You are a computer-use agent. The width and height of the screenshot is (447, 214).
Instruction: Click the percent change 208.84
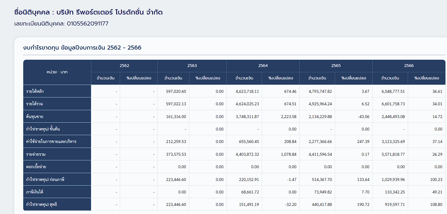[x=290, y=142]
